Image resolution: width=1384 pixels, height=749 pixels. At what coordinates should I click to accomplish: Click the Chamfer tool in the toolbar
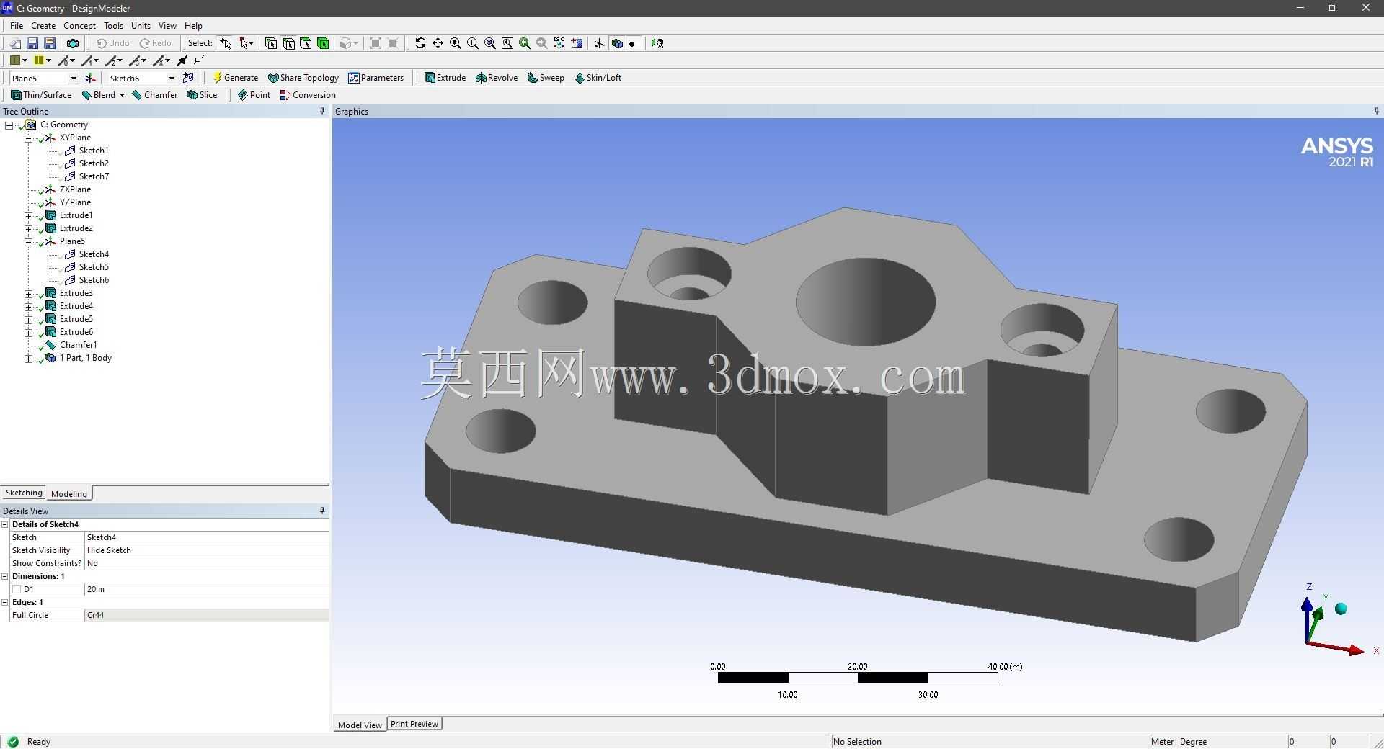coord(155,95)
